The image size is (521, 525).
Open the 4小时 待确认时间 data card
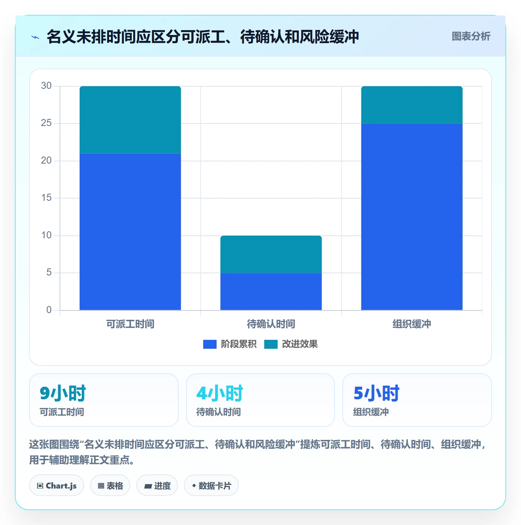pyautogui.click(x=260, y=400)
